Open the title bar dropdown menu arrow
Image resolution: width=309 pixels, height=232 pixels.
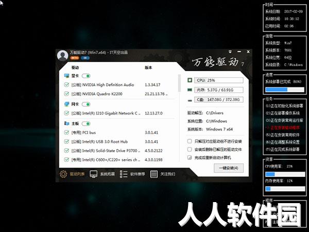230,52
